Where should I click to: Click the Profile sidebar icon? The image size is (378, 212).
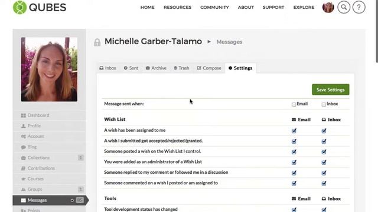click(24, 126)
